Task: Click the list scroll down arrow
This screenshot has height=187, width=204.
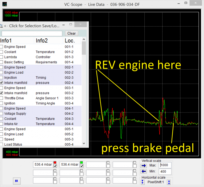Action: pyautogui.click(x=84, y=143)
